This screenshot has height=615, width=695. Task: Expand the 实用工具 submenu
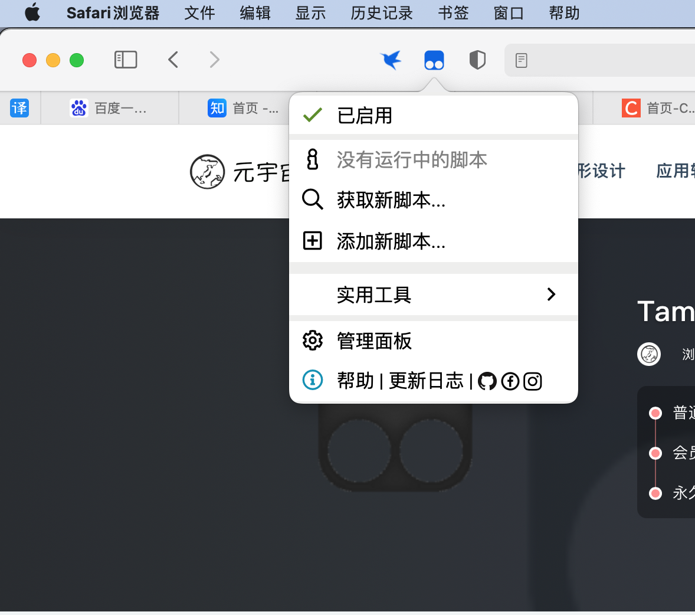click(433, 295)
